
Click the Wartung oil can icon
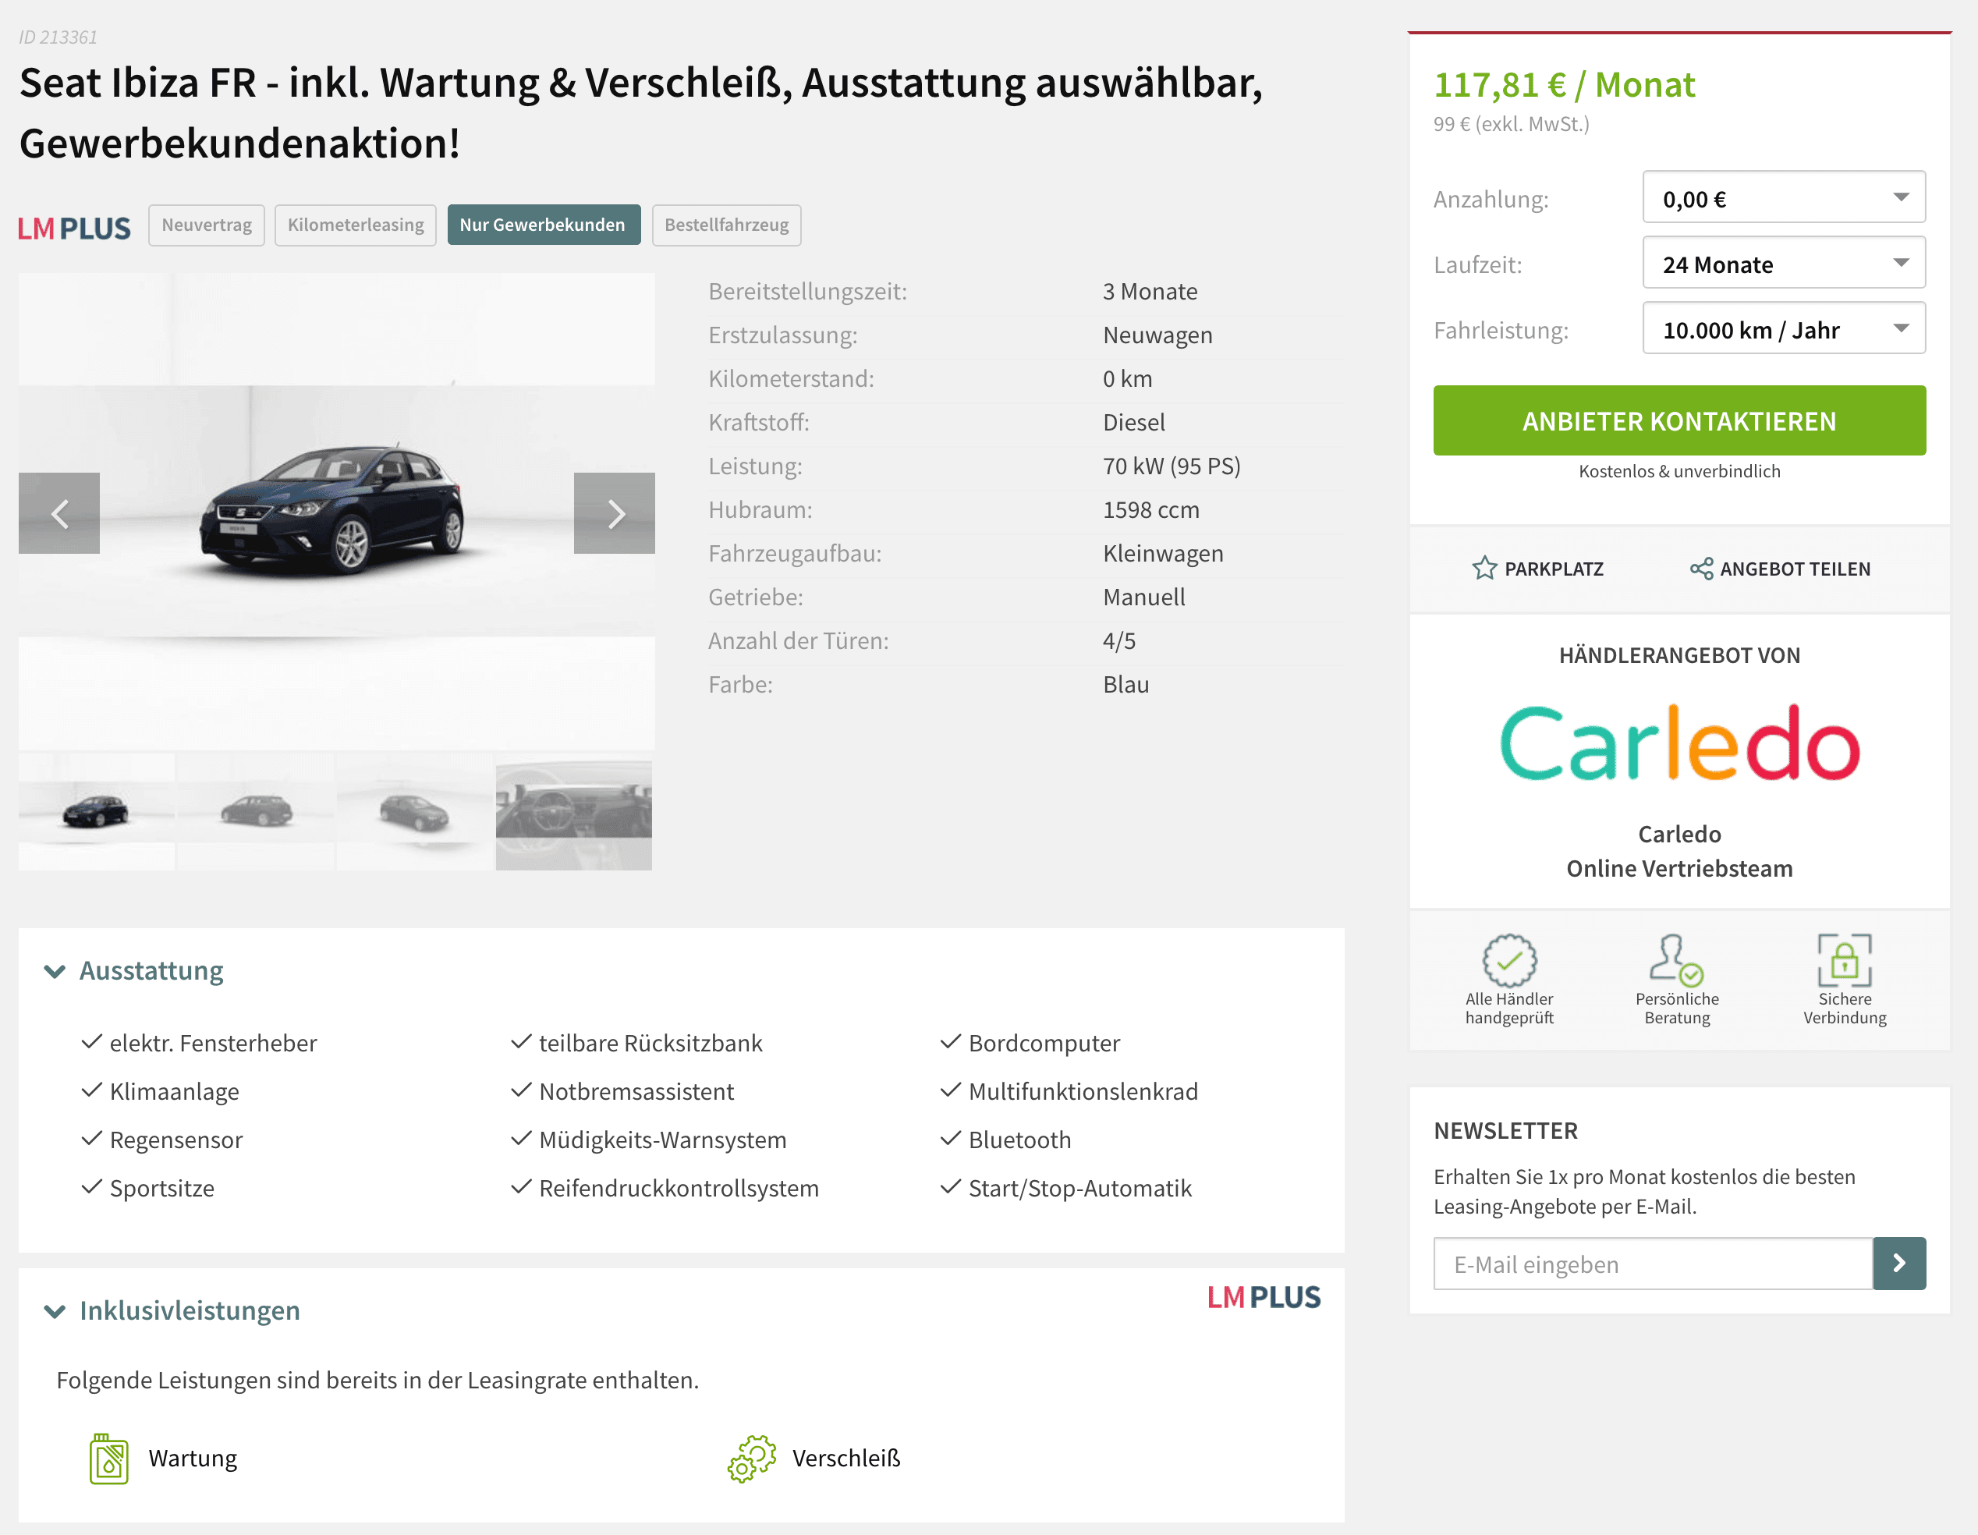108,1458
